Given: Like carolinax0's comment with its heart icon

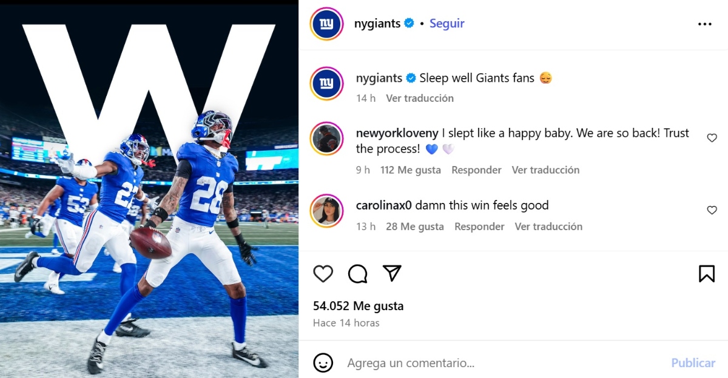Looking at the screenshot, I should (712, 210).
